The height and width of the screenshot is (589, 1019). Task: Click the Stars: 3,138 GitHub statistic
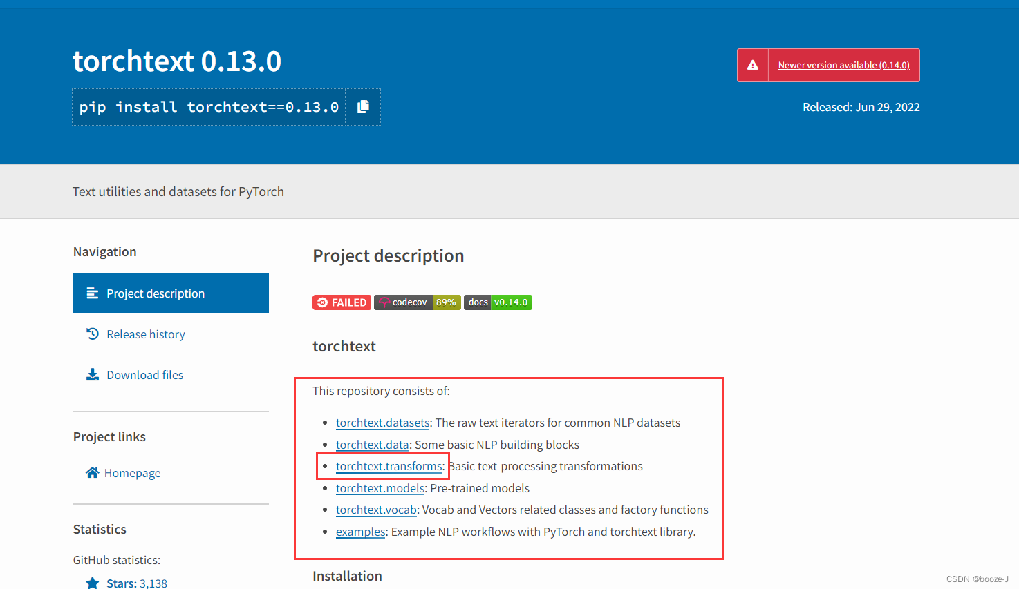[136, 583]
